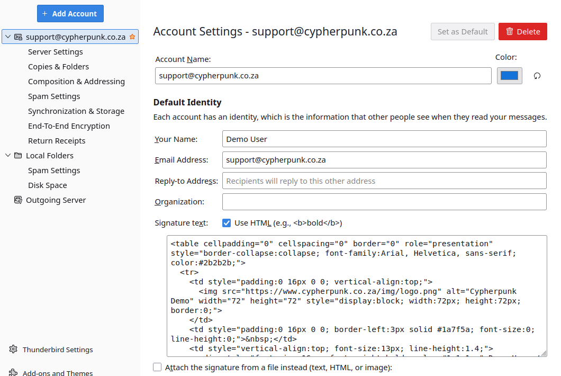Screen dimensions: 561x376
Task: Collapse the support@cypherpunk.co.za account tree
Action: (x=8, y=37)
